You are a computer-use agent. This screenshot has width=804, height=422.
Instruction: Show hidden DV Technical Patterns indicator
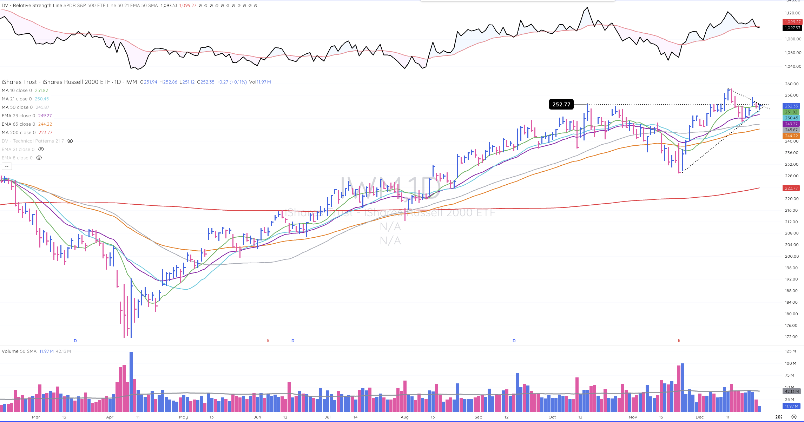click(70, 141)
